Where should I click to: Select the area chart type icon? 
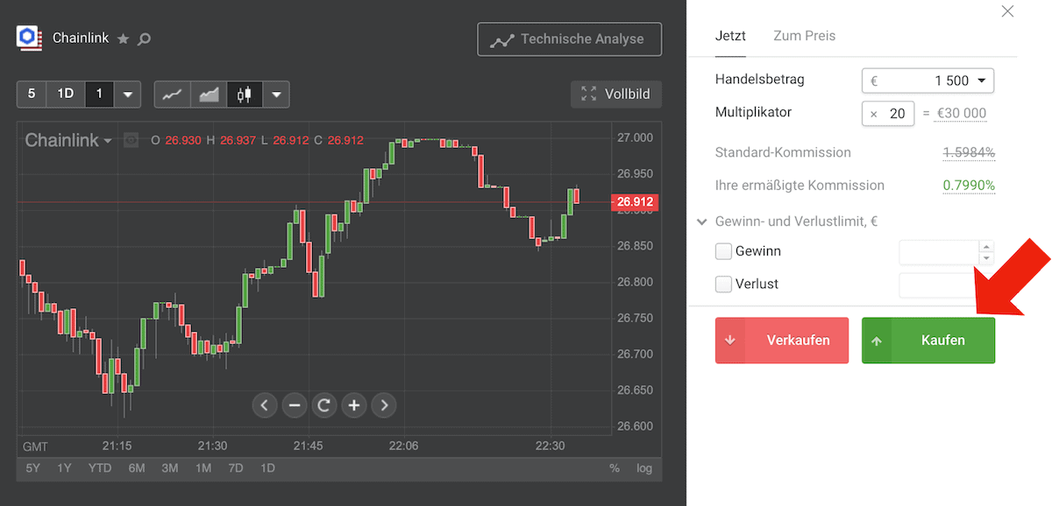pos(209,94)
